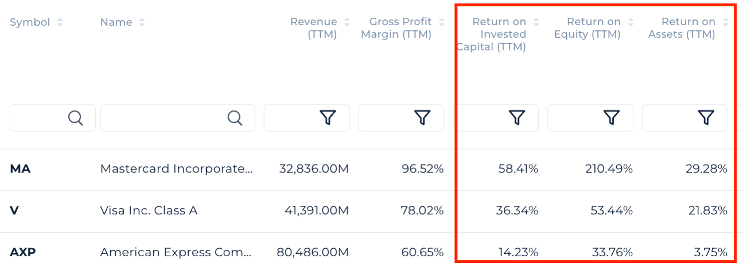The height and width of the screenshot is (270, 743).
Task: Sort by Return on Assets arrows
Action: [726, 22]
